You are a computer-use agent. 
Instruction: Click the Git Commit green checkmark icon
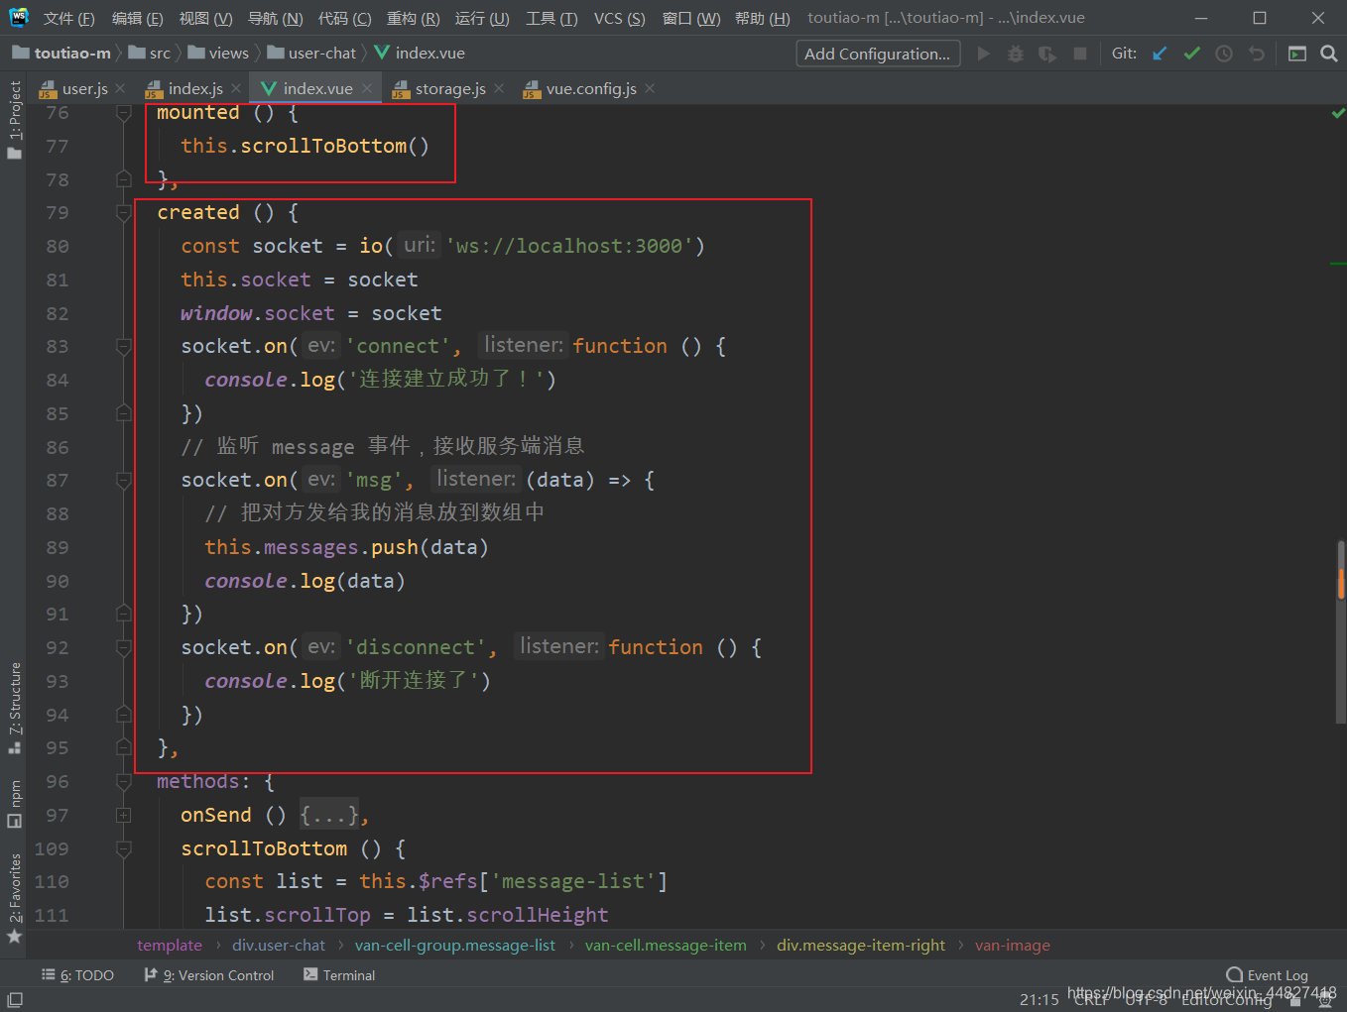[1192, 54]
